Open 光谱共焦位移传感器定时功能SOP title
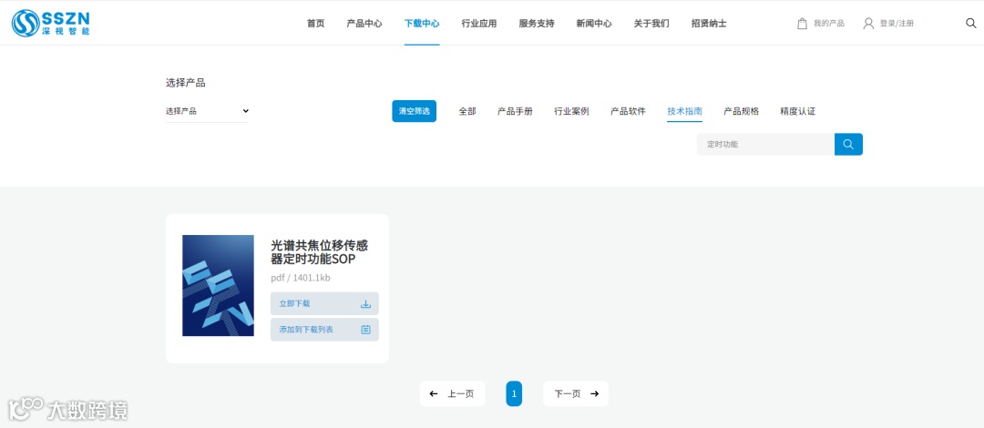The width and height of the screenshot is (984, 428). point(320,252)
